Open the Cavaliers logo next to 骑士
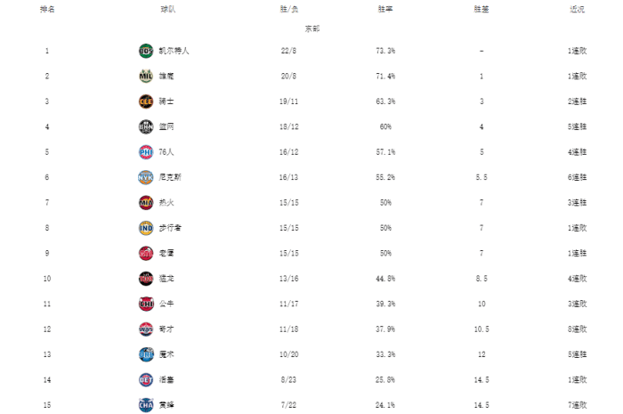The height and width of the screenshot is (414, 623). coord(146,101)
